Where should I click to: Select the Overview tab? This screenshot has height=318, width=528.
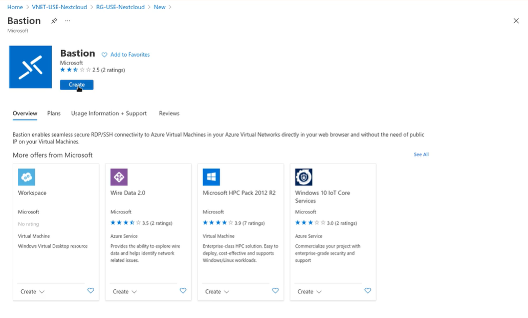click(25, 114)
